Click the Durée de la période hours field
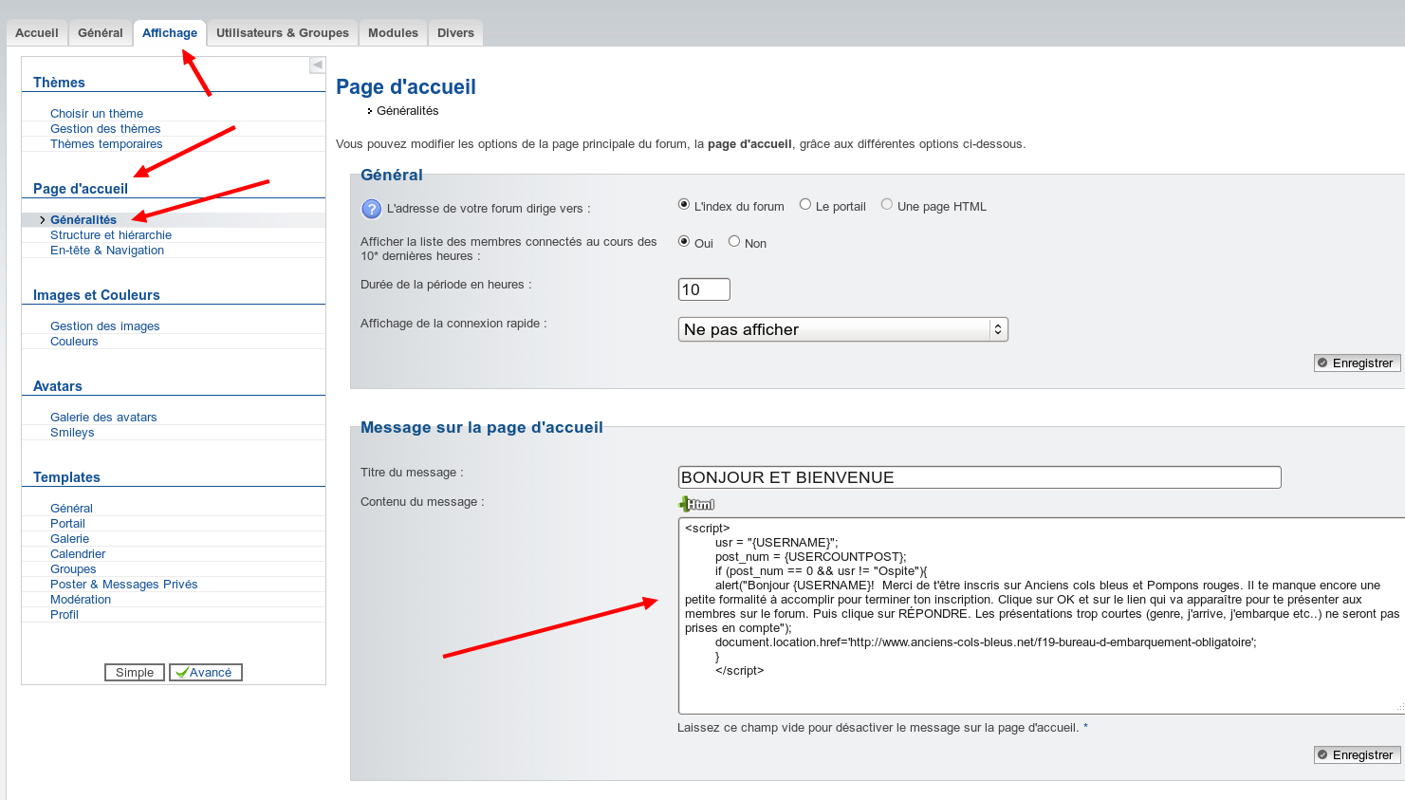This screenshot has height=800, width=1405. 704,289
